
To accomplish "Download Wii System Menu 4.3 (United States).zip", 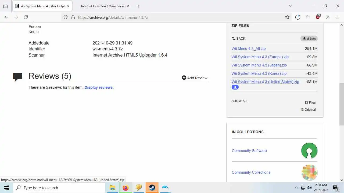I will (265, 82).
